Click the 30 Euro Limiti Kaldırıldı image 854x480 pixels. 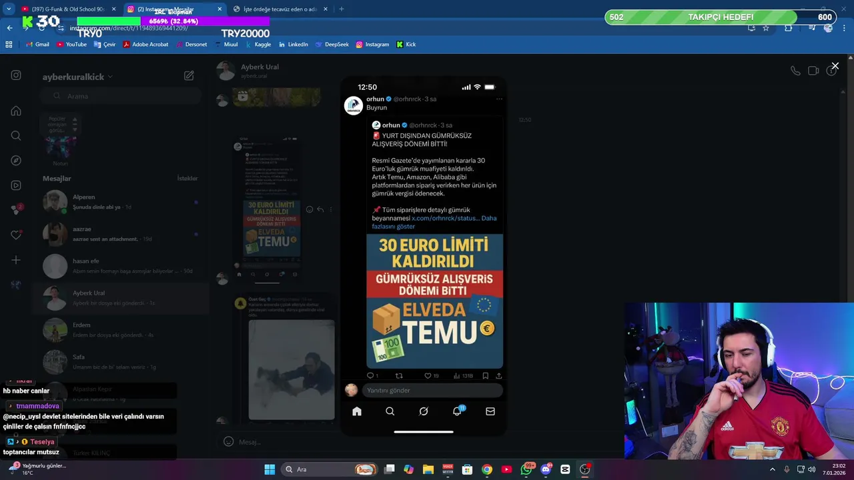pyautogui.click(x=434, y=301)
